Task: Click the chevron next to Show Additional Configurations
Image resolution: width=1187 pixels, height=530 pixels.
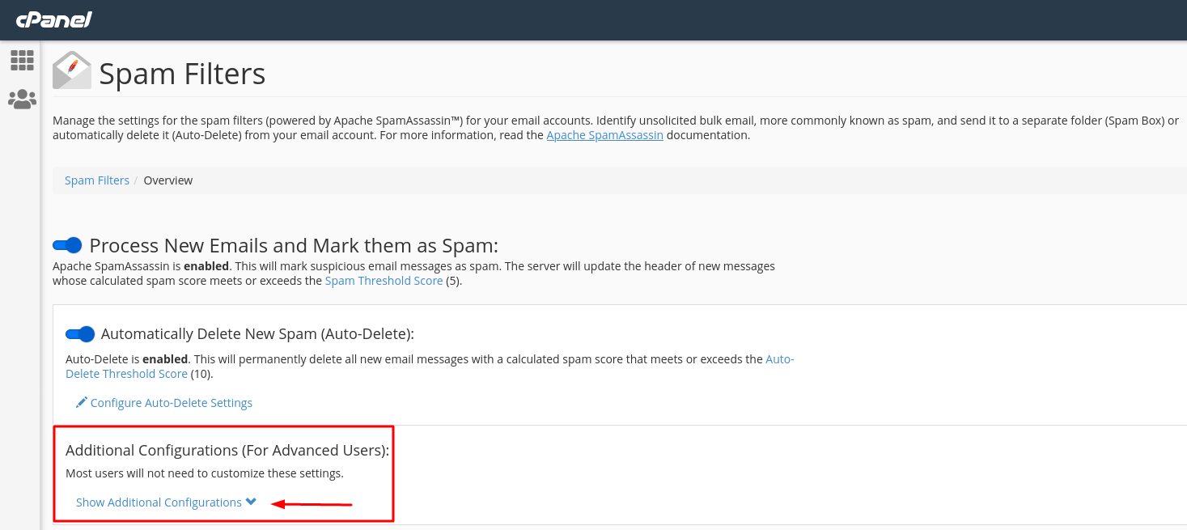Action: (251, 502)
